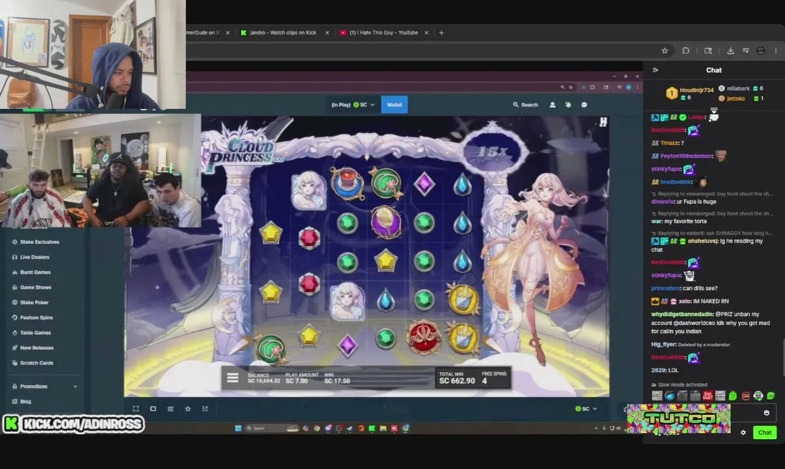Open Scratch Cards in sidebar
The image size is (785, 469).
36,363
